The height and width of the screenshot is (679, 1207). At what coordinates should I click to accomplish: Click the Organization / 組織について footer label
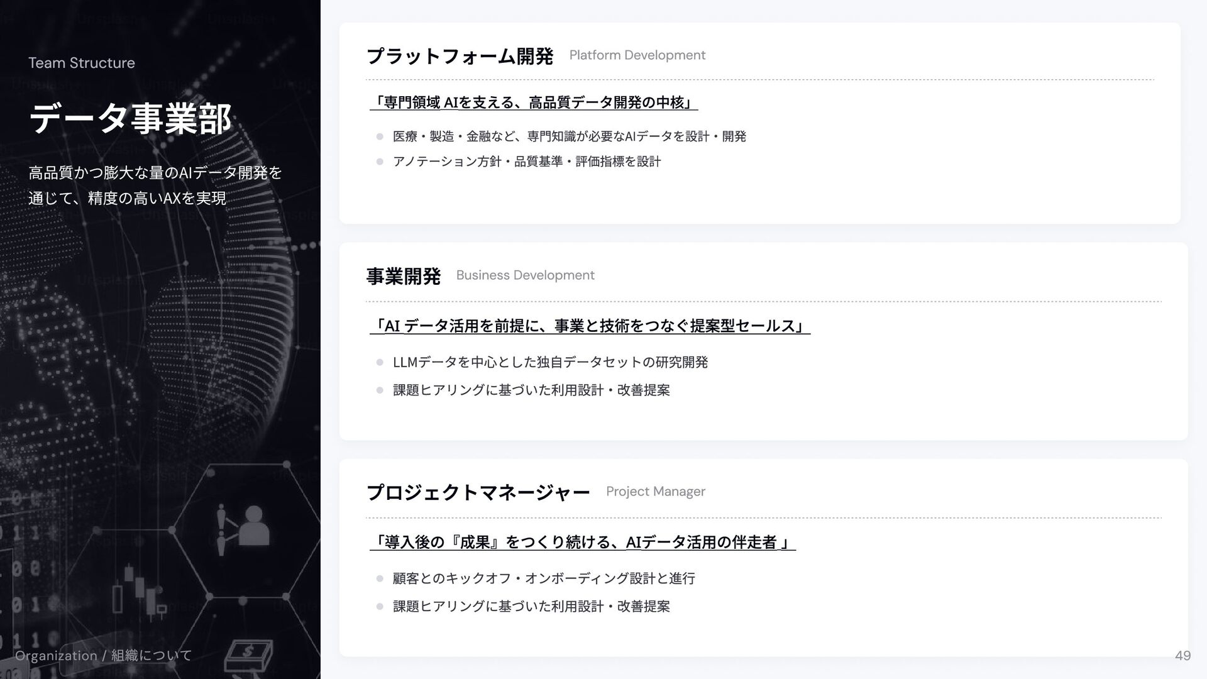[104, 656]
